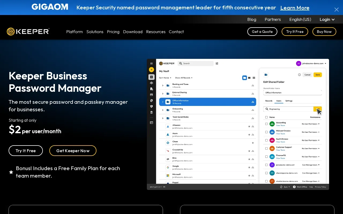
Task: Open the Atlassian record
Action: [208, 127]
